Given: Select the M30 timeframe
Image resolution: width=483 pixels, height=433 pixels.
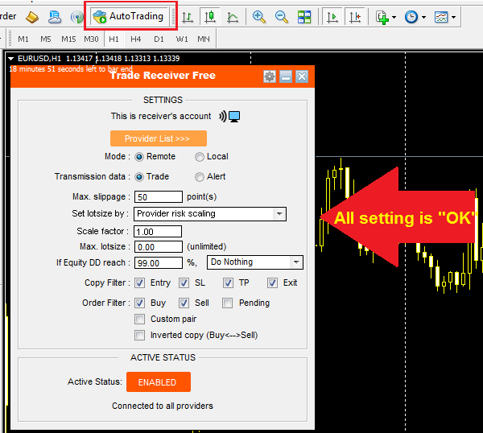Looking at the screenshot, I should [91, 39].
